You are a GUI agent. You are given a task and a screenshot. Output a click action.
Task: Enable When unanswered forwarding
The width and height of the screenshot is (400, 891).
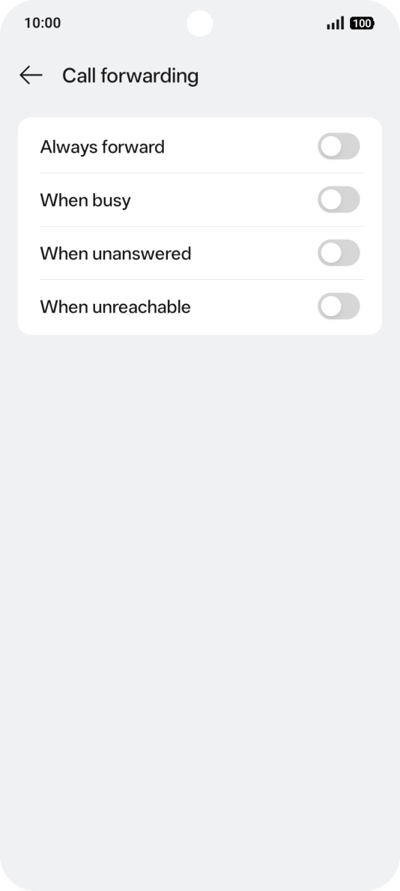[339, 253]
